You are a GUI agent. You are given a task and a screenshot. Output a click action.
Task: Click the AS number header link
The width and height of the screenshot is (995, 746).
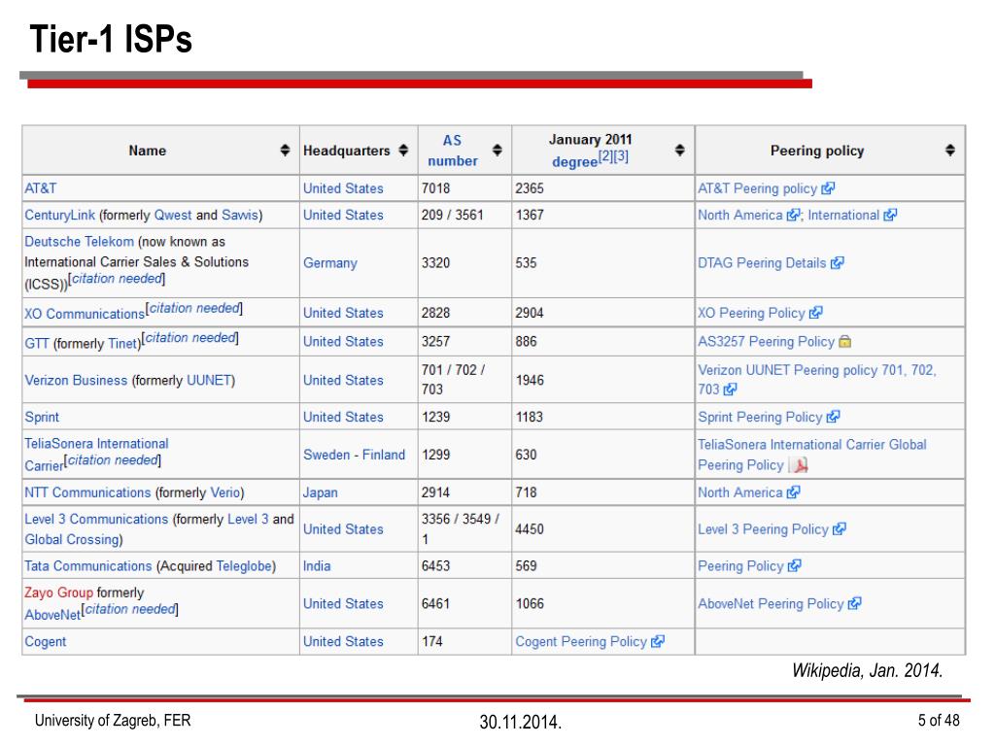click(x=453, y=151)
